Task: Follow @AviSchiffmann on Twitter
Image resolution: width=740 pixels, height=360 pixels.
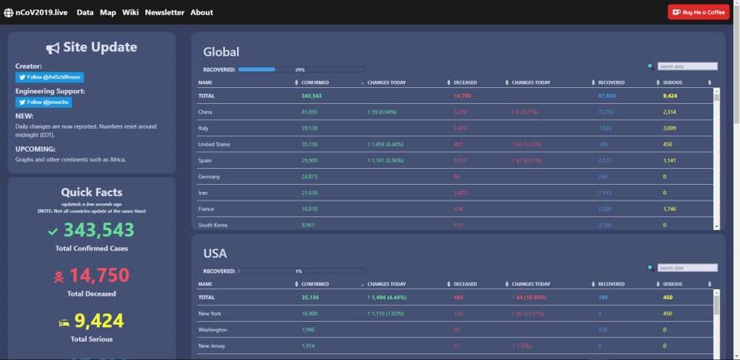Action: [50, 77]
